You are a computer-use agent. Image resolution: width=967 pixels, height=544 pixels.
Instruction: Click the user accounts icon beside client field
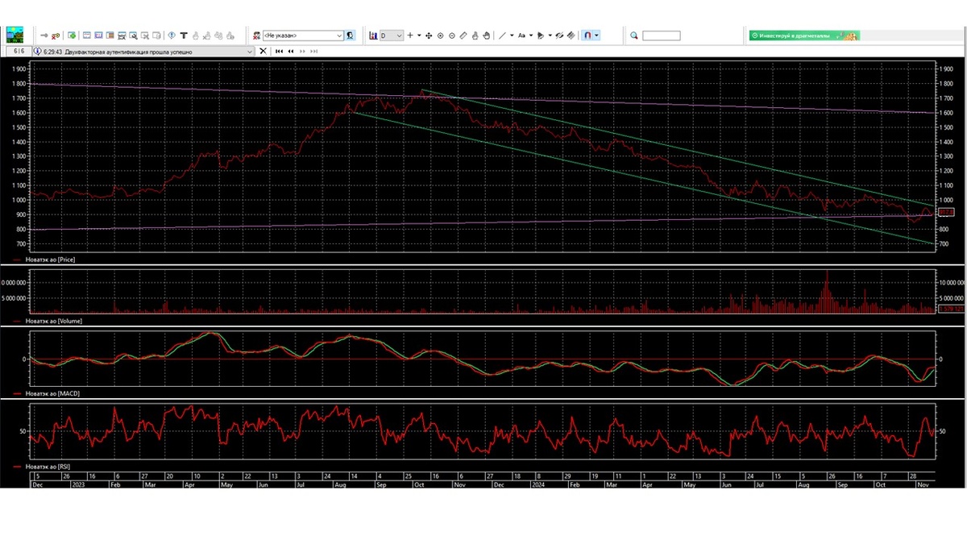tap(256, 35)
